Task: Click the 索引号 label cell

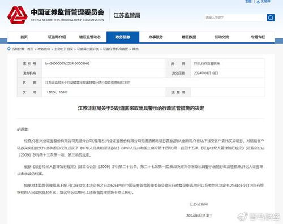Action: point(29,63)
